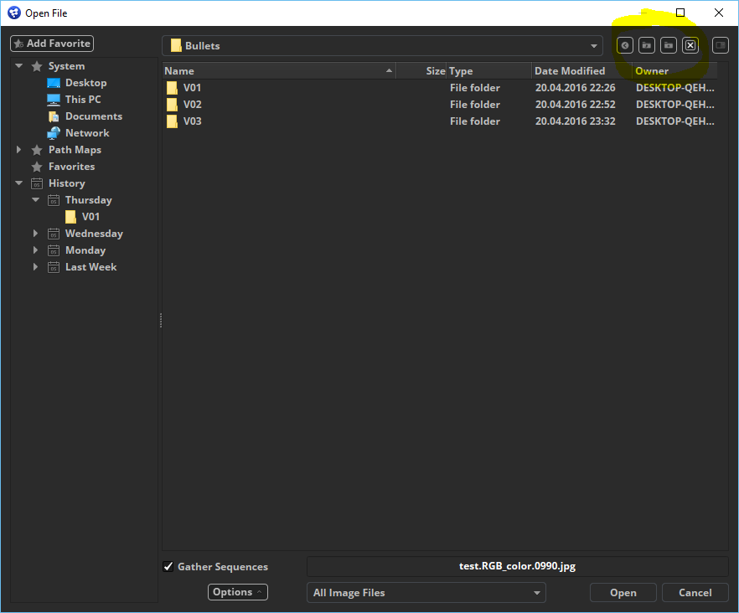Click the Cancel button
Image resolution: width=739 pixels, height=613 pixels.
695,593
